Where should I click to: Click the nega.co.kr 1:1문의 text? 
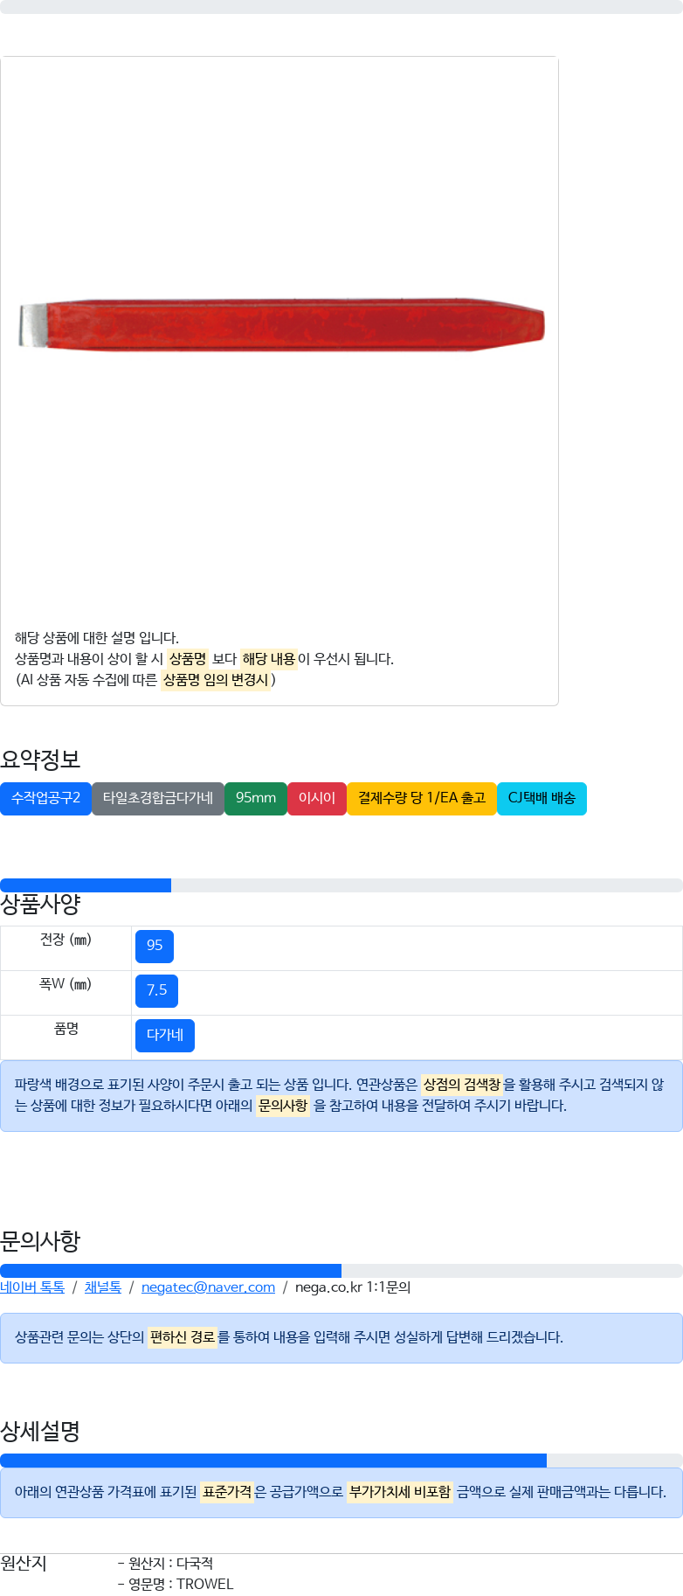tap(353, 1287)
